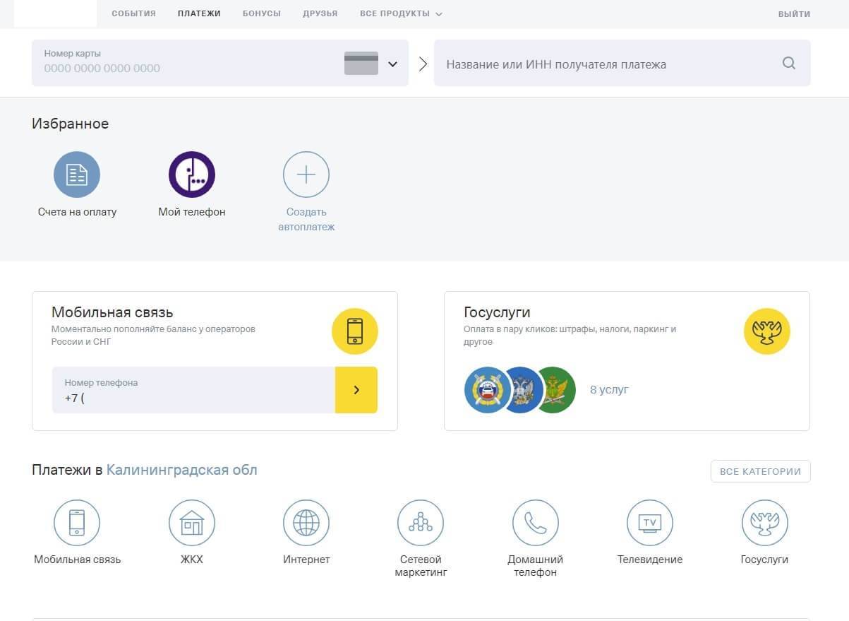Select the Телевидение TV icon
The image size is (849, 621).
649,523
